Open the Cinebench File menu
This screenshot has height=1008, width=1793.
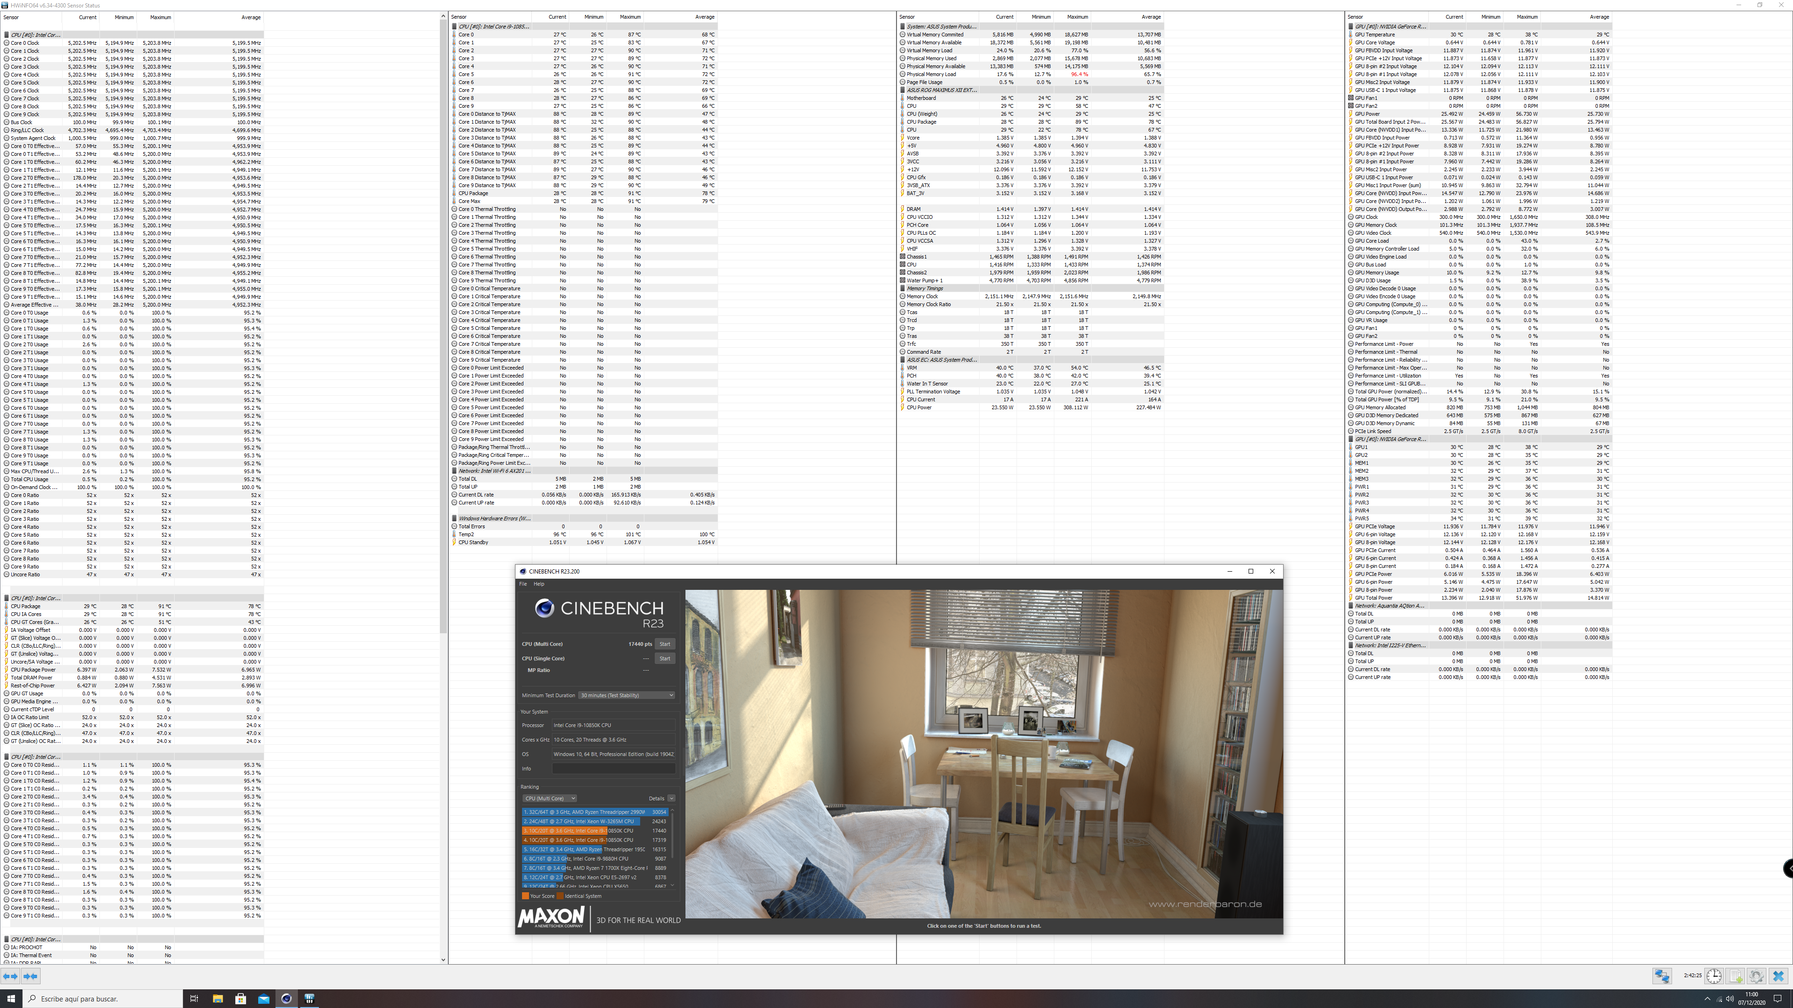523,584
